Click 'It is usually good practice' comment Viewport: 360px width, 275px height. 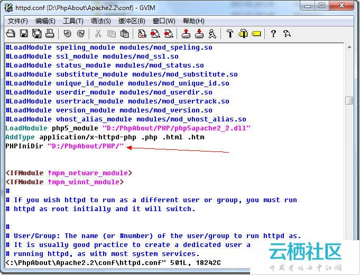128,245
